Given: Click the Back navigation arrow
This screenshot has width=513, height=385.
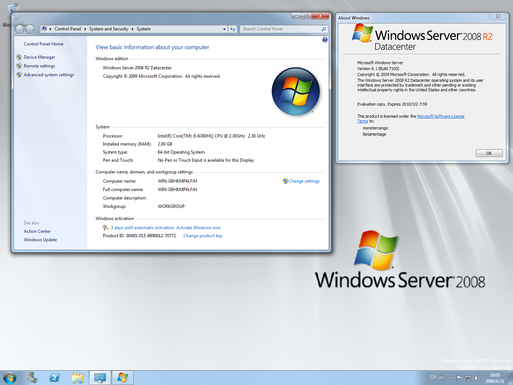Looking at the screenshot, I should point(20,29).
